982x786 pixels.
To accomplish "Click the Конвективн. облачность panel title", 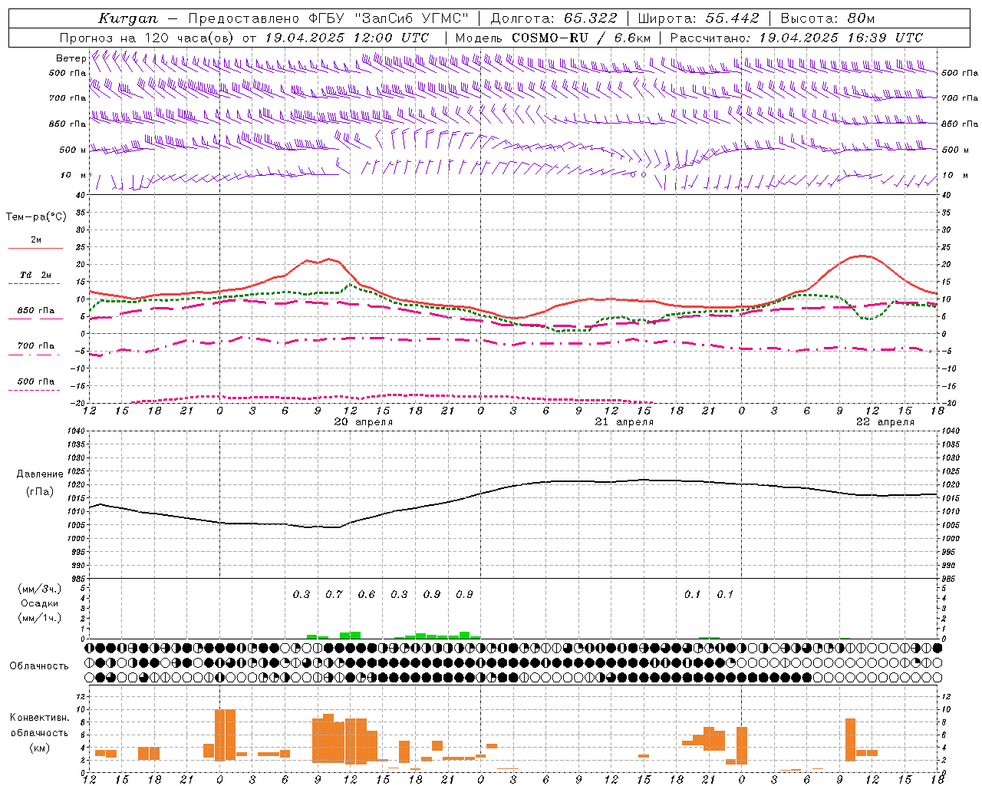I will (x=39, y=725).
